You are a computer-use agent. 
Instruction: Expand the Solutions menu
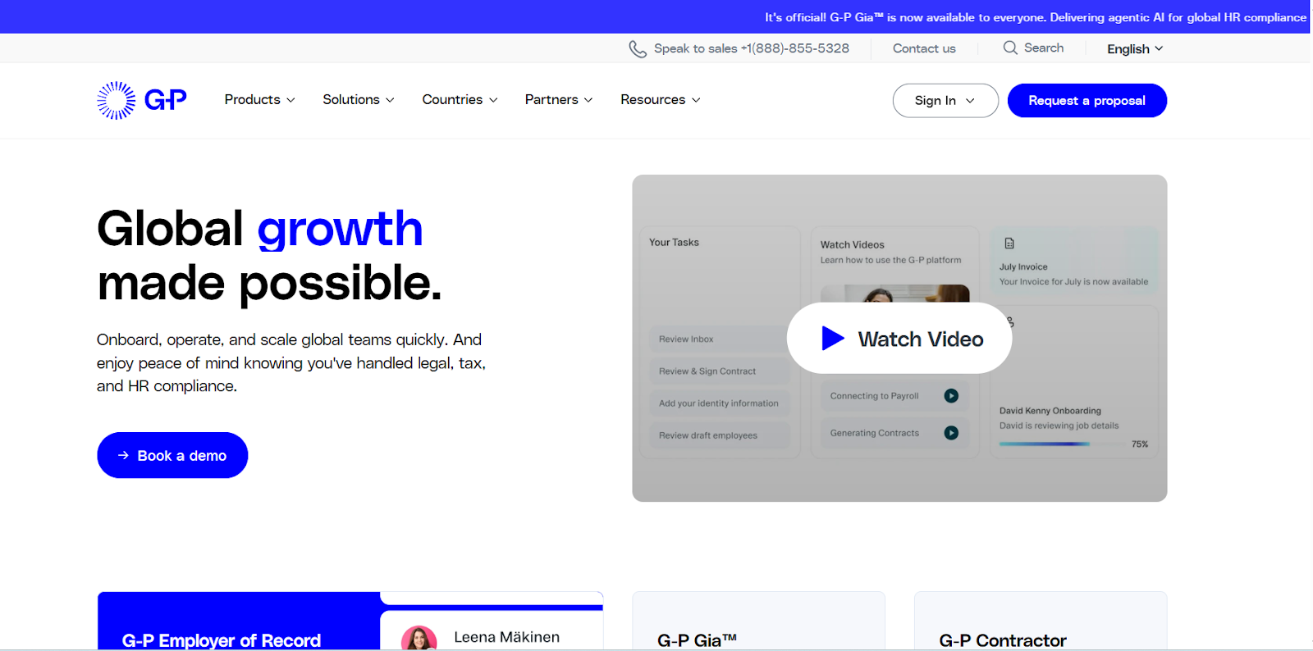coord(359,99)
